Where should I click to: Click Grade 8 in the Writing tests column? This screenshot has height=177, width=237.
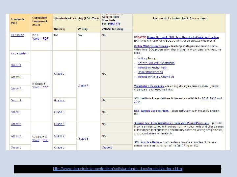click(83, 138)
